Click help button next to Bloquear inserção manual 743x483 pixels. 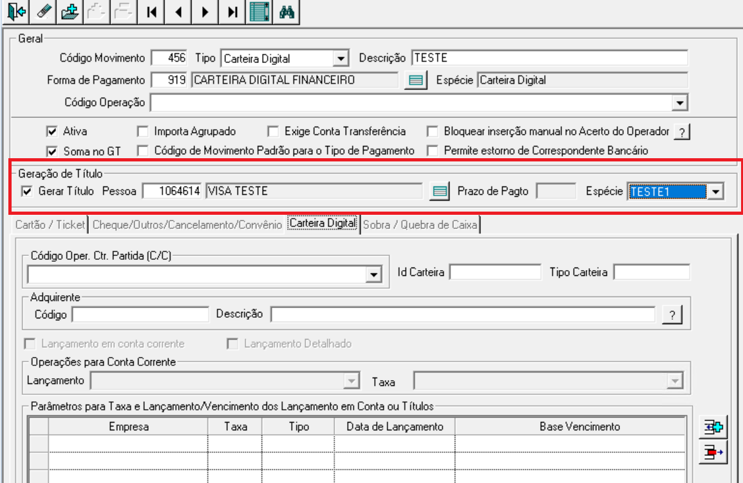click(x=682, y=132)
